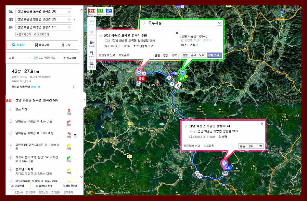Clear the 경유 address field

[69, 19]
